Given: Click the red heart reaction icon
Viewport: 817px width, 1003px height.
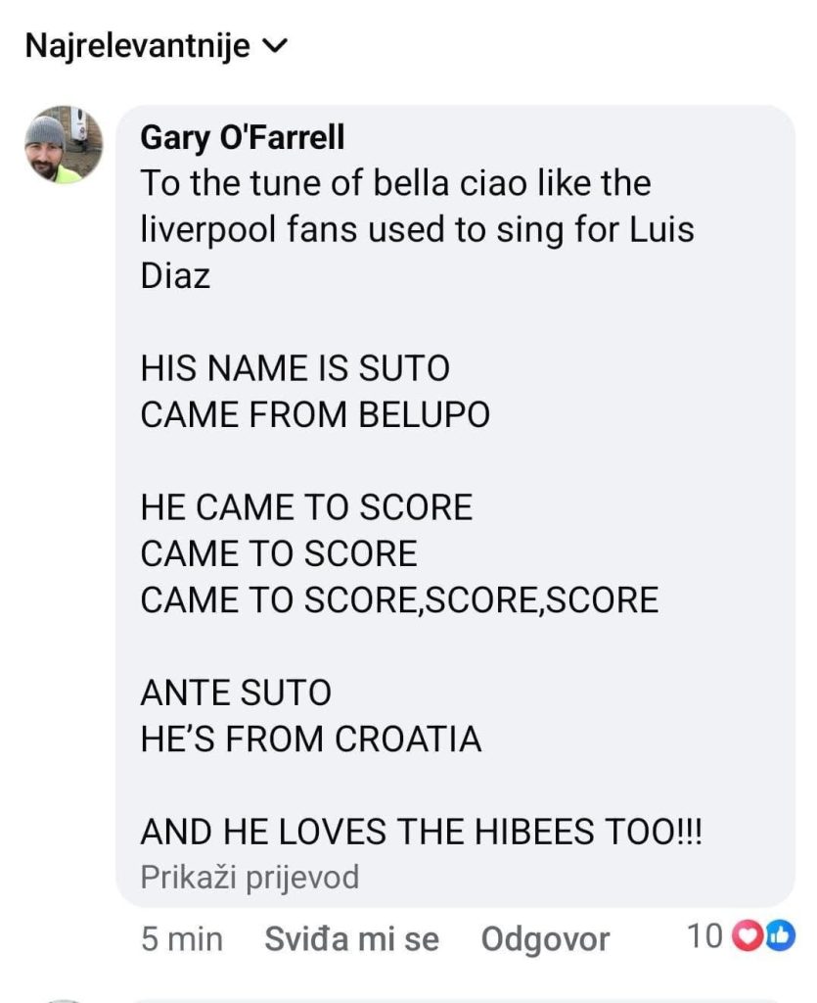Looking at the screenshot, I should click(747, 937).
